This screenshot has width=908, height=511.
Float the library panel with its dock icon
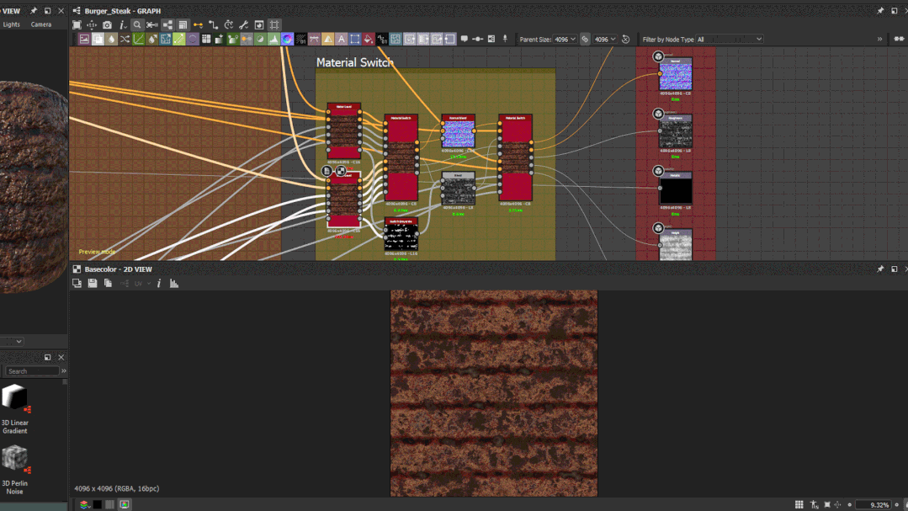47,358
